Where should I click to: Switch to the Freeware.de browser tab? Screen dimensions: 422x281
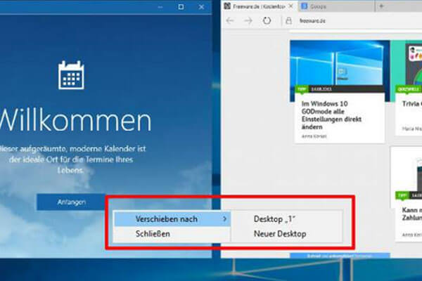point(259,6)
